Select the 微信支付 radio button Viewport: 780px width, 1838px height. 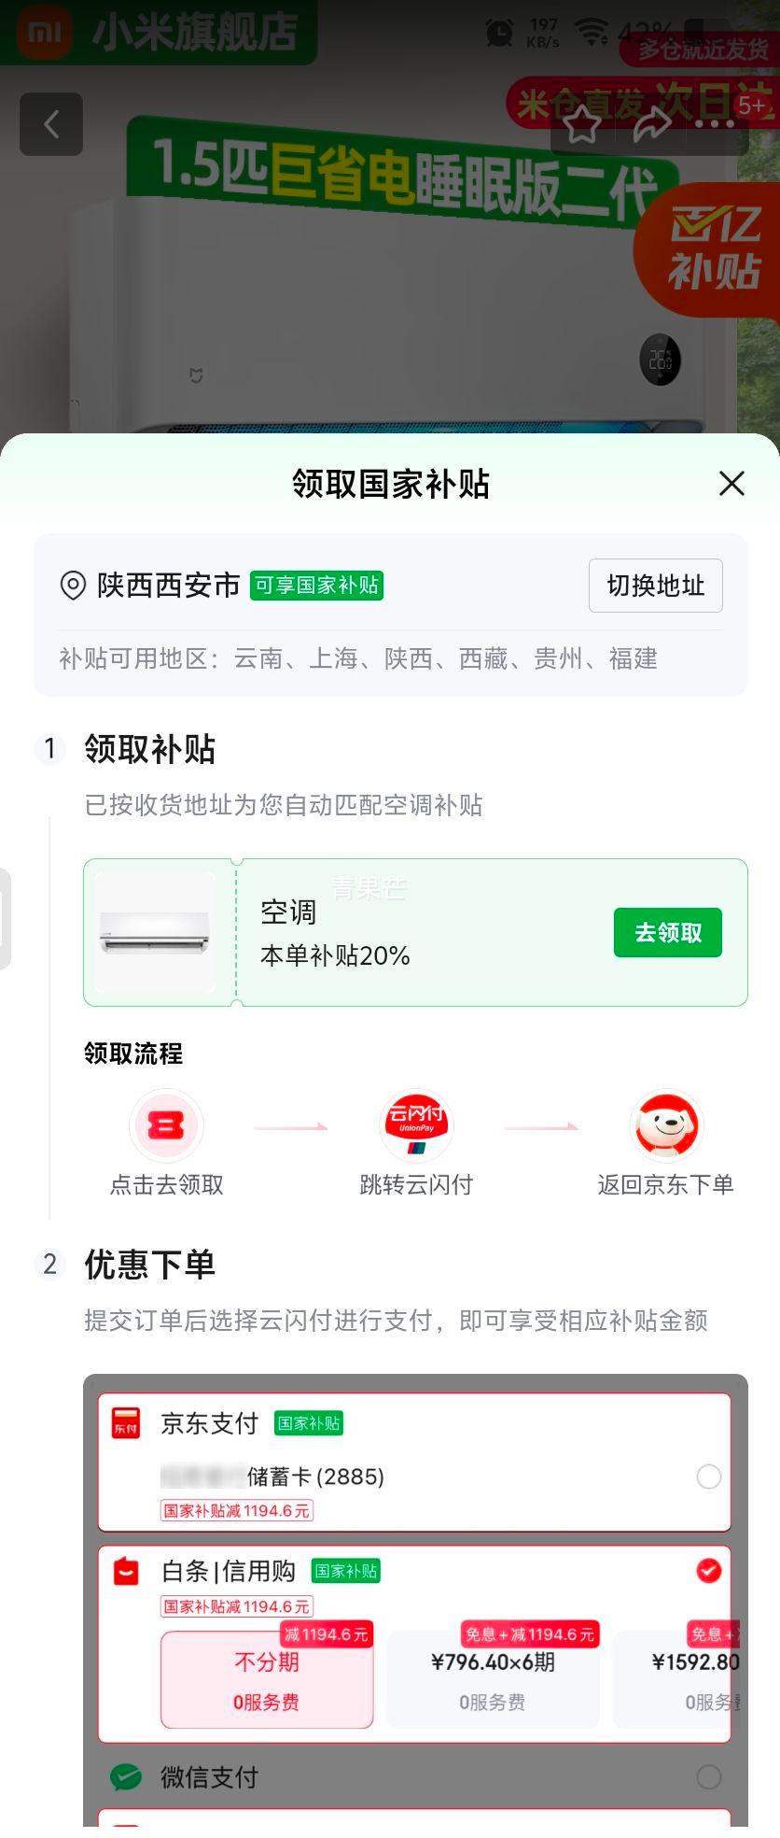click(709, 1776)
